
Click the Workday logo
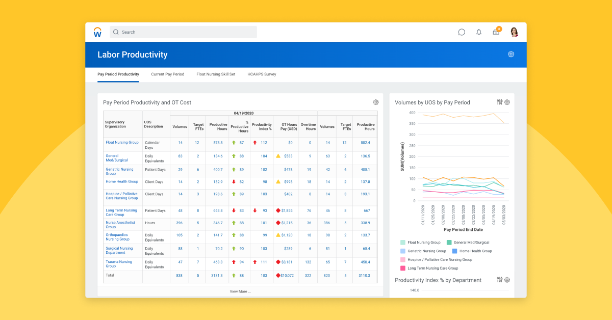(x=97, y=32)
